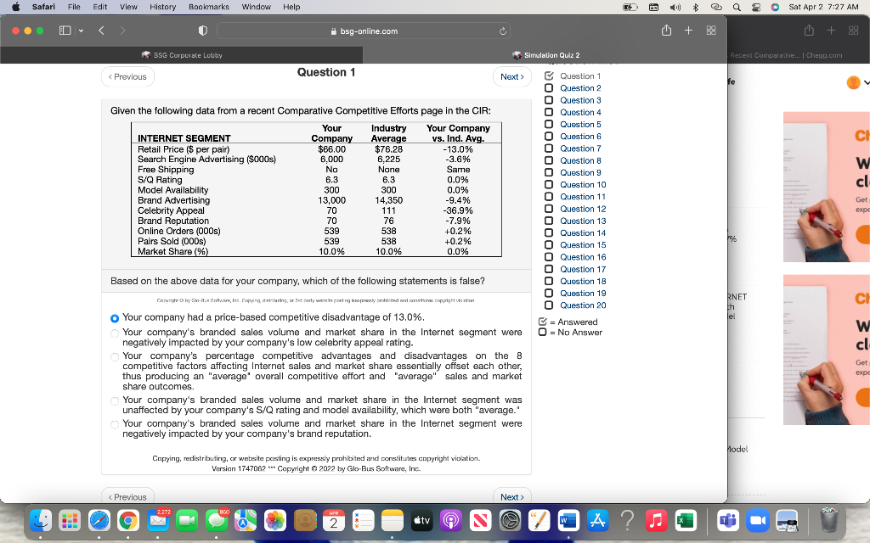Choose the S/Q rating answer option

tap(115, 400)
